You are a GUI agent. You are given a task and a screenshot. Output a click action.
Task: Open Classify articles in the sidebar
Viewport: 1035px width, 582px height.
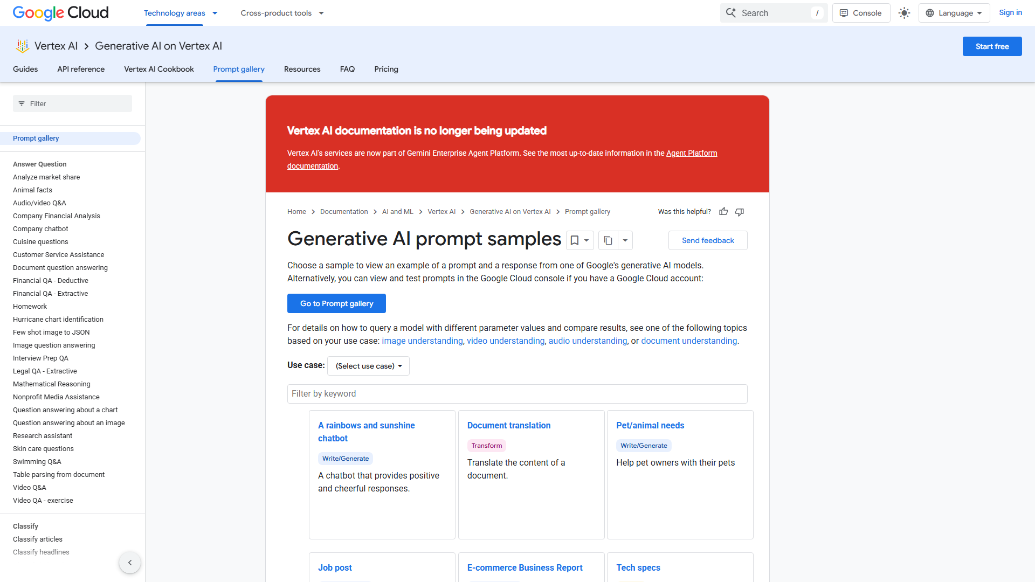pyautogui.click(x=38, y=539)
